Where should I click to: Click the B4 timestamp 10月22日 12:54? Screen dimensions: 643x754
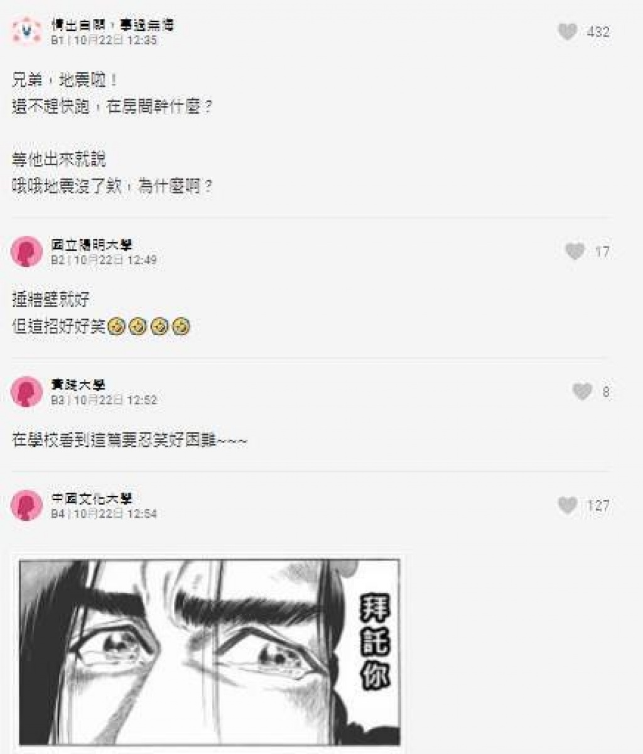pyautogui.click(x=116, y=513)
